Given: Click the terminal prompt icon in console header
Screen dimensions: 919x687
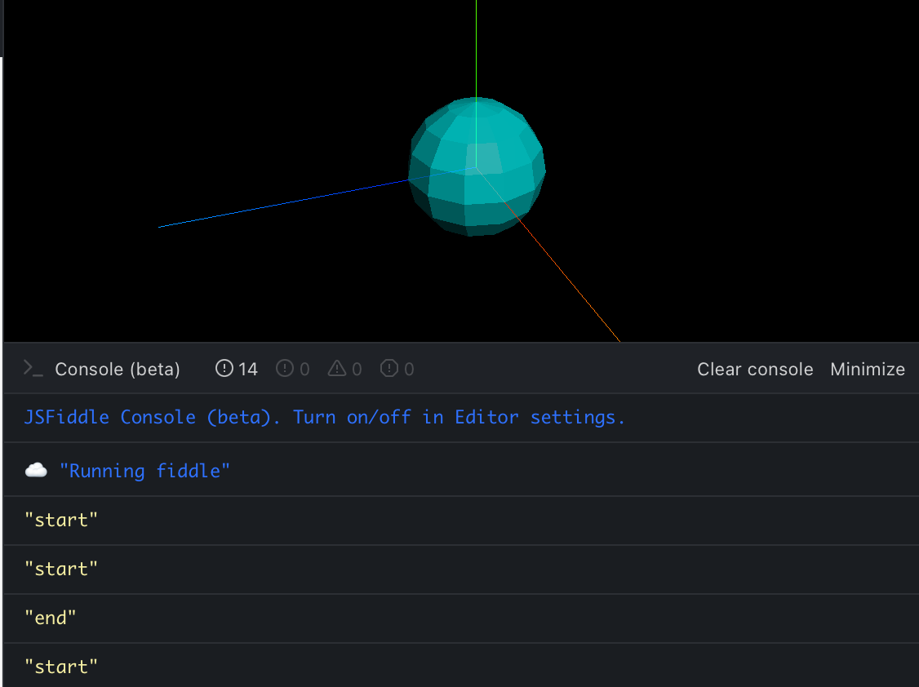Looking at the screenshot, I should click(x=33, y=369).
